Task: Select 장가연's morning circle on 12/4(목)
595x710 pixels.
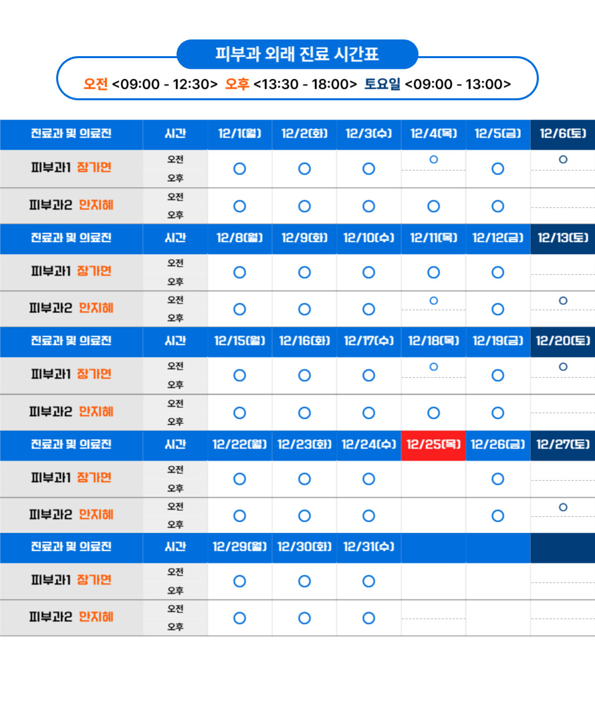Action: (x=433, y=160)
